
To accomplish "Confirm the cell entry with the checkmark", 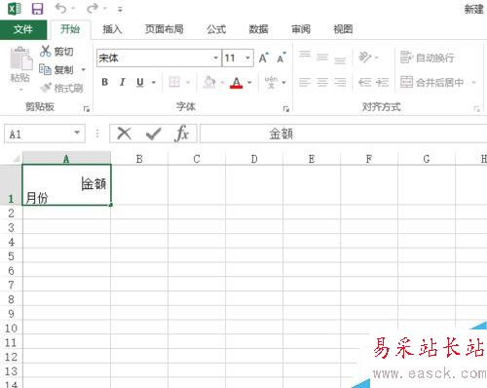I will point(153,134).
